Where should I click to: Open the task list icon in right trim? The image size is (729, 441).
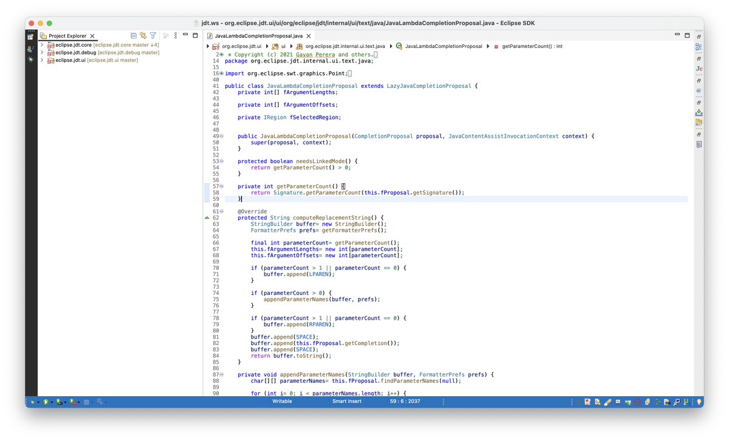[699, 144]
